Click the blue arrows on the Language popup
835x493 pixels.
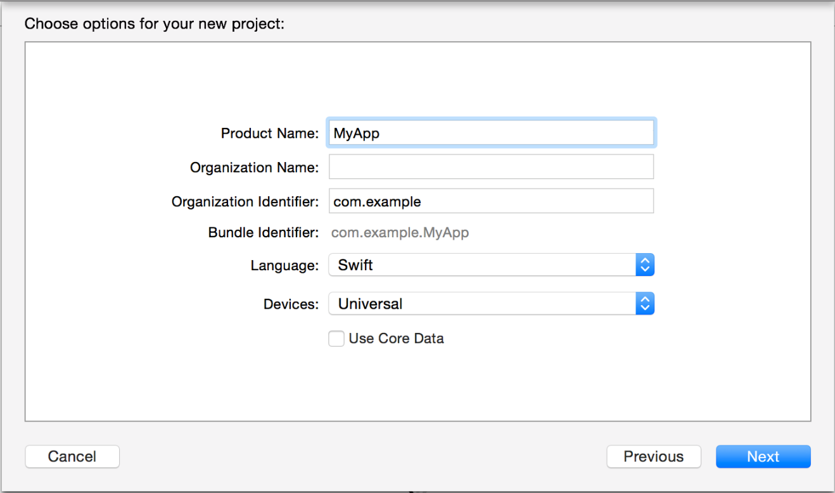pos(644,265)
